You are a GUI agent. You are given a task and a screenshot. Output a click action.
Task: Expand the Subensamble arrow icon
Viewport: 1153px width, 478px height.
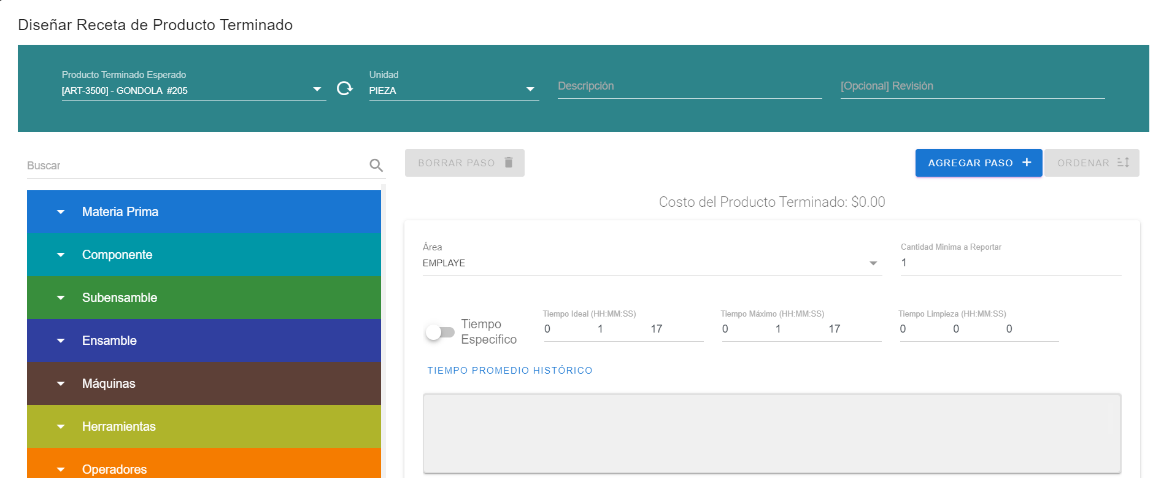pos(61,298)
